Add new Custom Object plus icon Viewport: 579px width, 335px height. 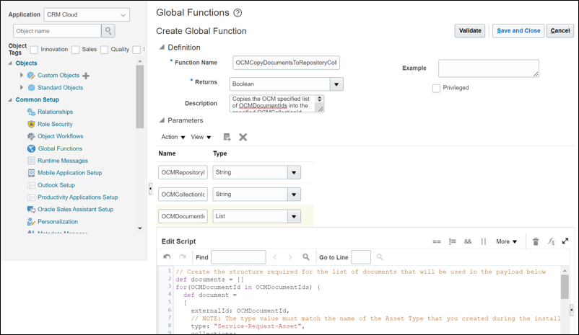coord(86,76)
